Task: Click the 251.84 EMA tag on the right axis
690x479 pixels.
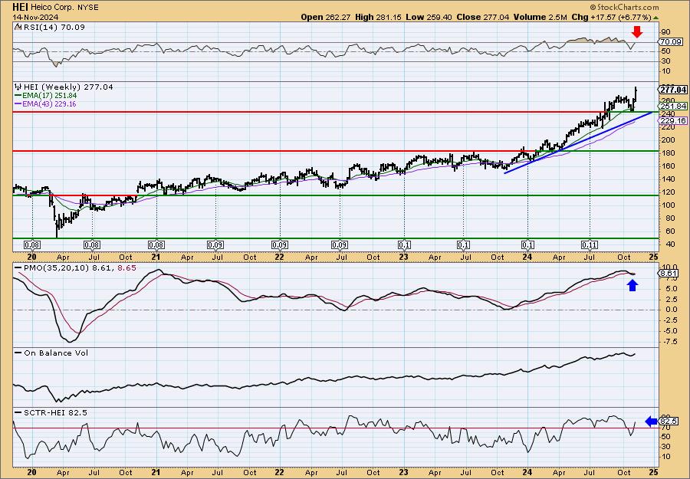Action: point(672,106)
